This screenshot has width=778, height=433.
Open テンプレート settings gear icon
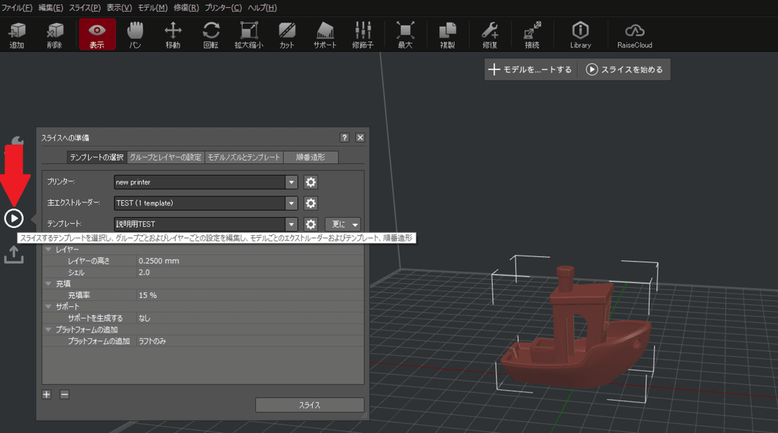(x=311, y=224)
